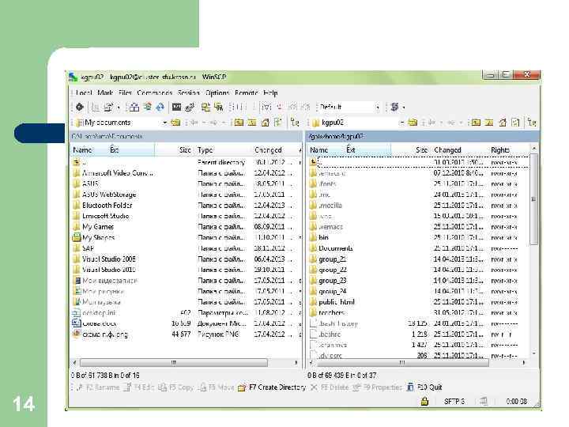Open the Terminal console toolbar icon
This screenshot has height=427, width=569.
click(x=177, y=107)
